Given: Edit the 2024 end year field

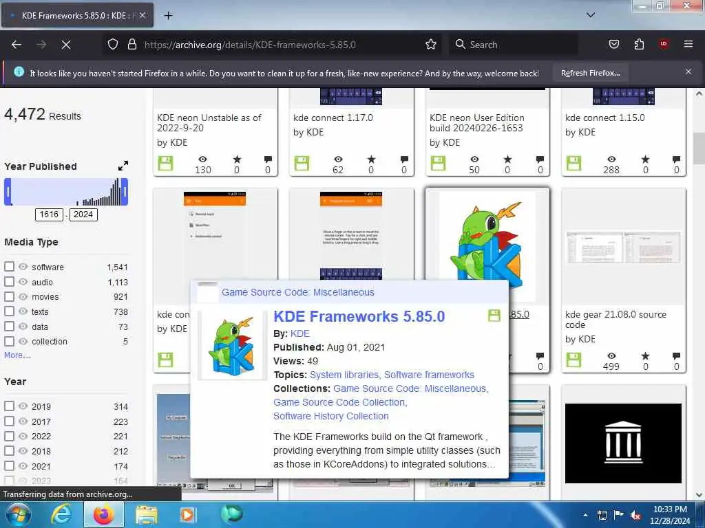Looking at the screenshot, I should (x=83, y=214).
